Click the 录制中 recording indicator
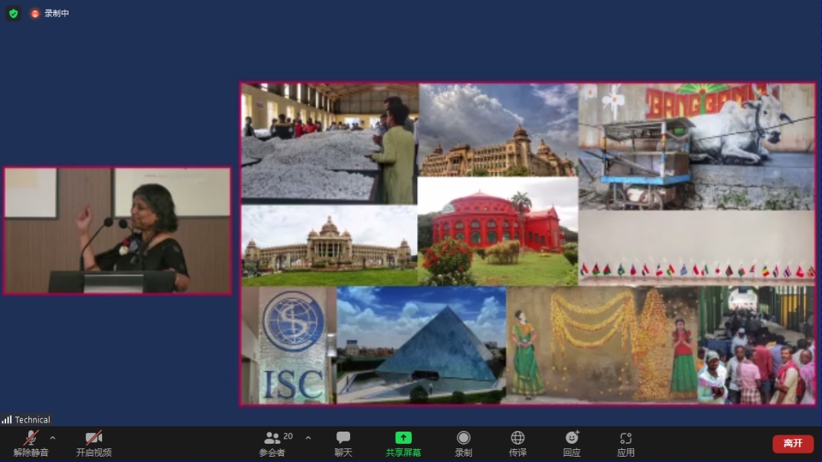The width and height of the screenshot is (822, 462). point(56,13)
